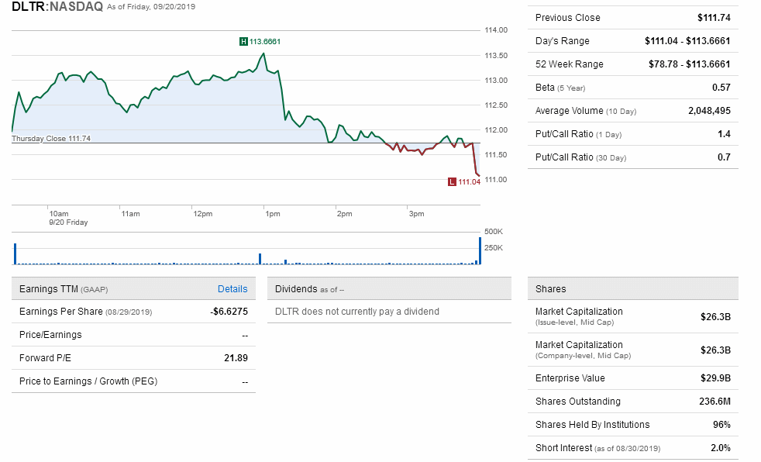Click the green H high marker badge
This screenshot has width=761, height=462.
coord(243,42)
